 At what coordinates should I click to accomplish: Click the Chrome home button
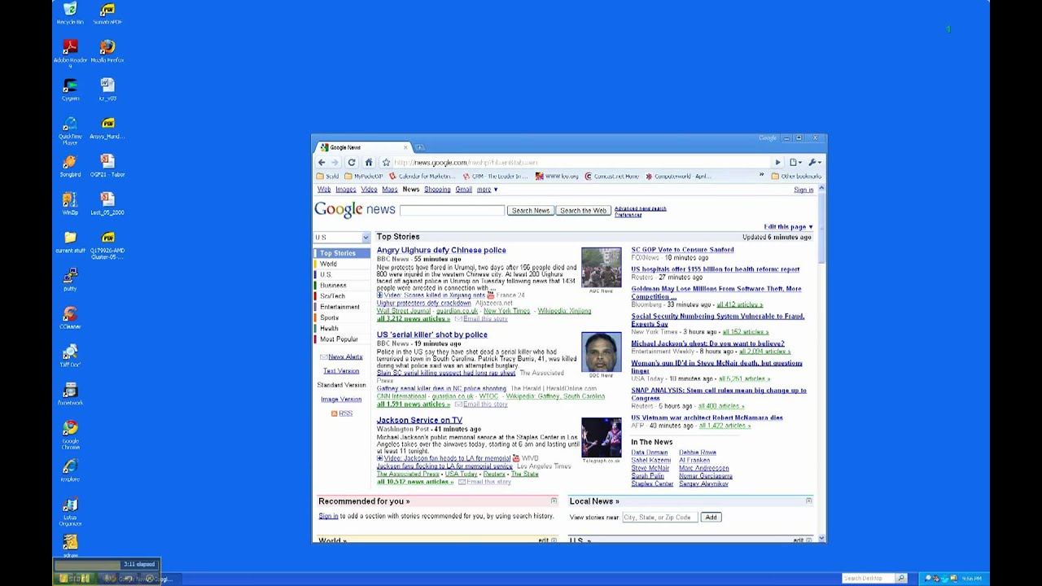click(x=369, y=163)
